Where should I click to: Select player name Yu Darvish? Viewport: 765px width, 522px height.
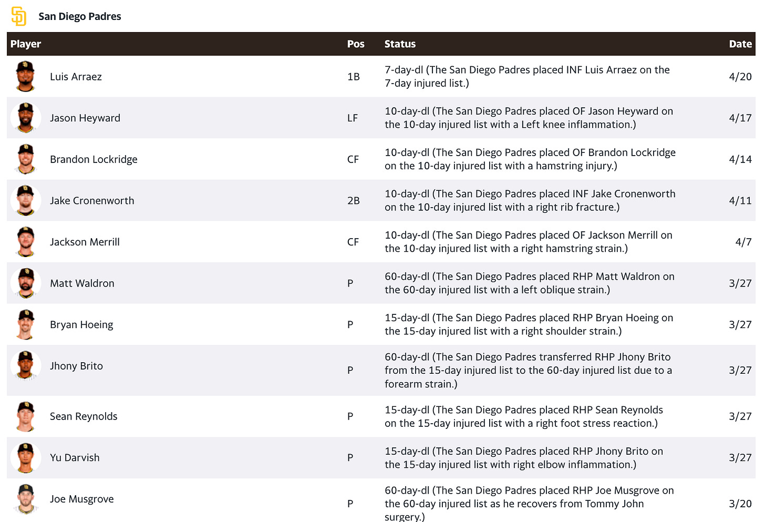tap(75, 458)
